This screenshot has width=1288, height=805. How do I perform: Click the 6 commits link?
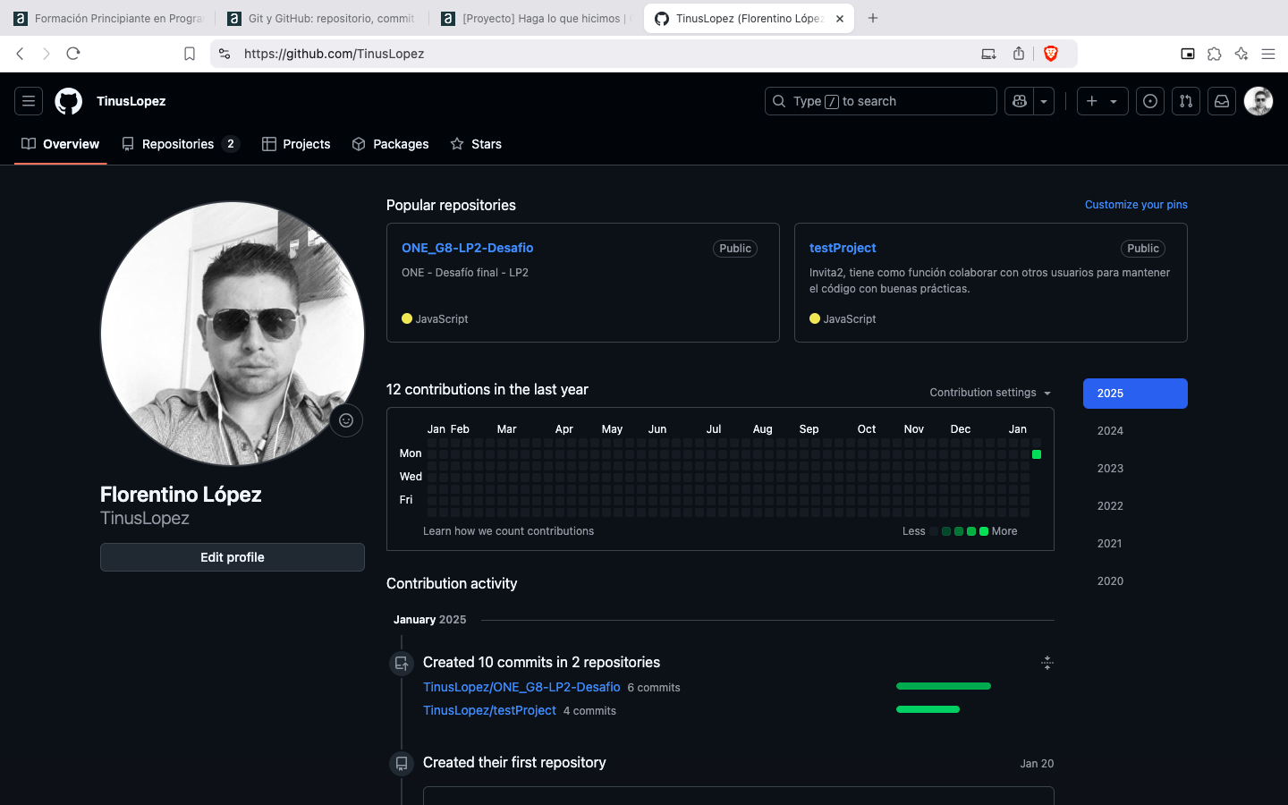654,688
